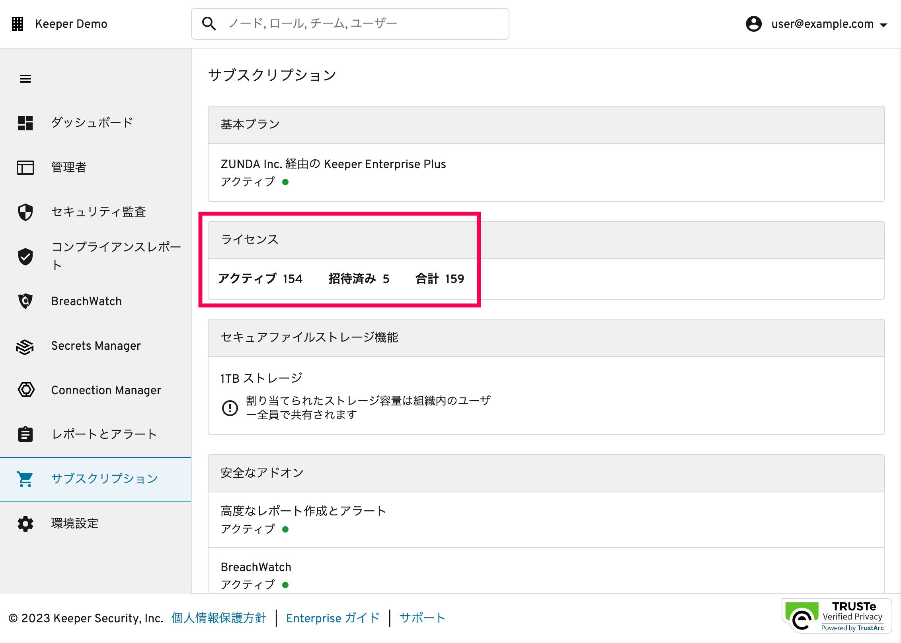901x643 pixels.
Task: Click the TRUSTe Verified Privacy badge
Action: coord(837,616)
